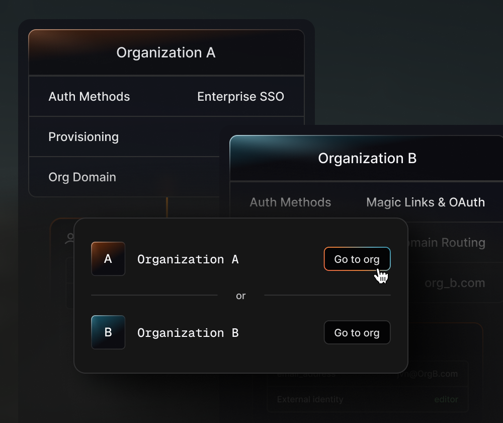Screen dimensions: 503x423
Task: Select the Provisioning row label
Action: [x=83, y=137]
